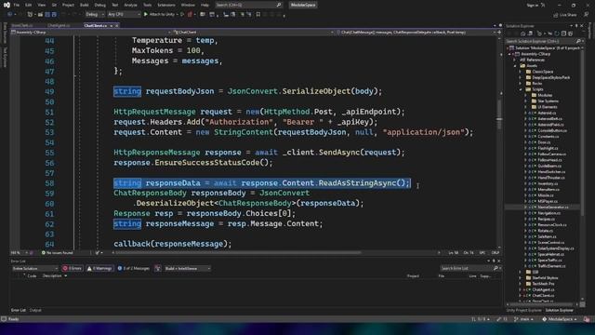595x335 pixels.
Task: Click the Visual Studio search box
Action: (x=248, y=5)
